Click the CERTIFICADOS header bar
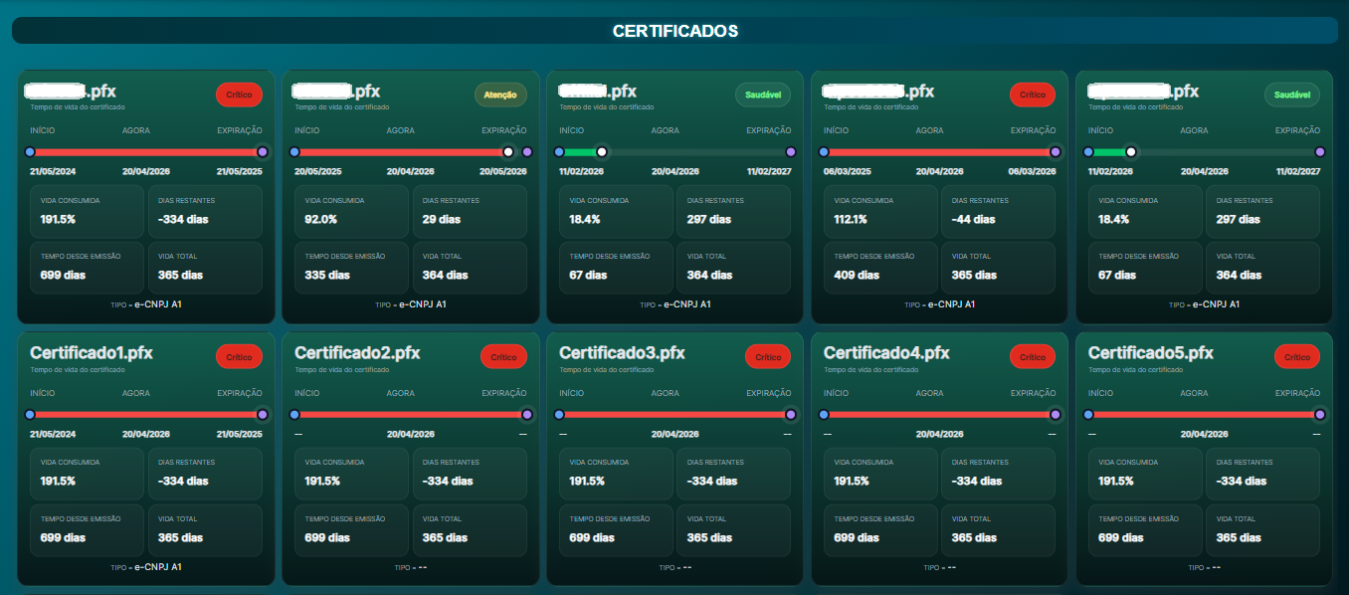The image size is (1349, 595). click(674, 31)
